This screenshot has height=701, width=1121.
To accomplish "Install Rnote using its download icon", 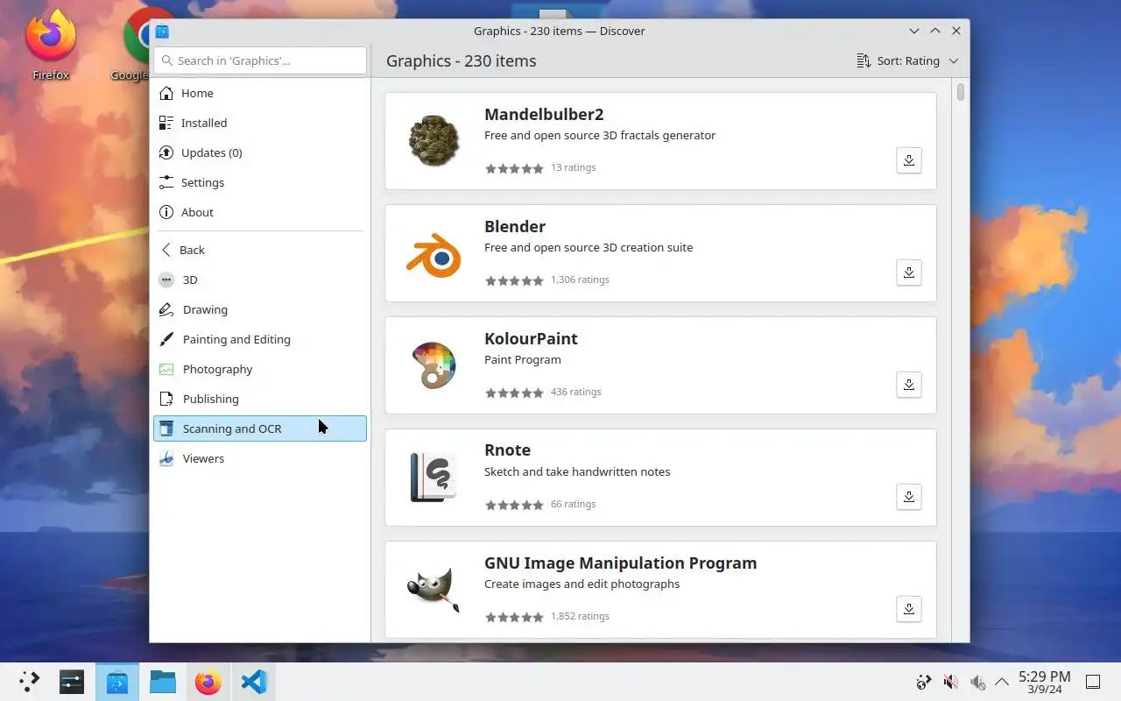I will [909, 497].
